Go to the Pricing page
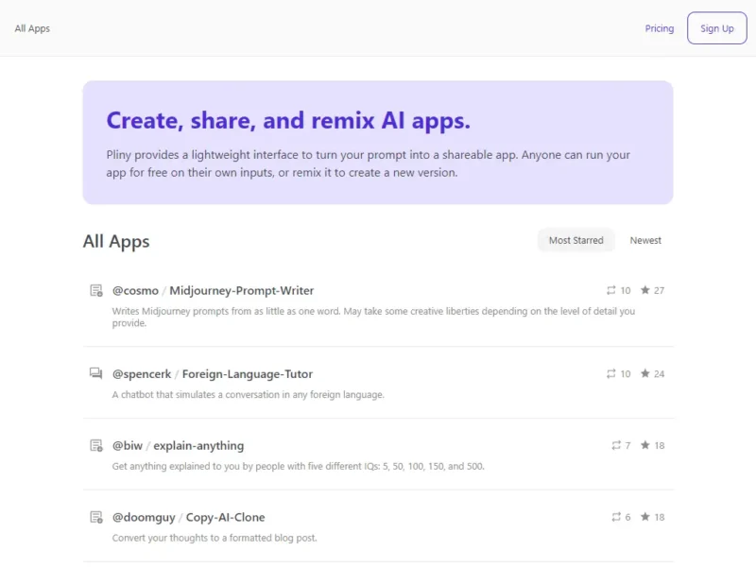This screenshot has height=567, width=756. pos(659,28)
